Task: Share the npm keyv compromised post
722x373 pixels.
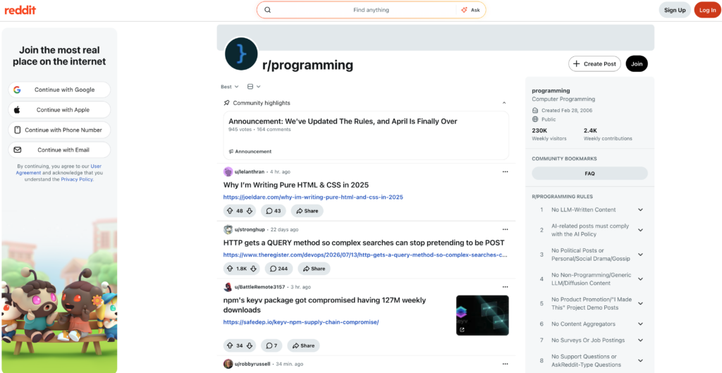Action: tap(303, 346)
